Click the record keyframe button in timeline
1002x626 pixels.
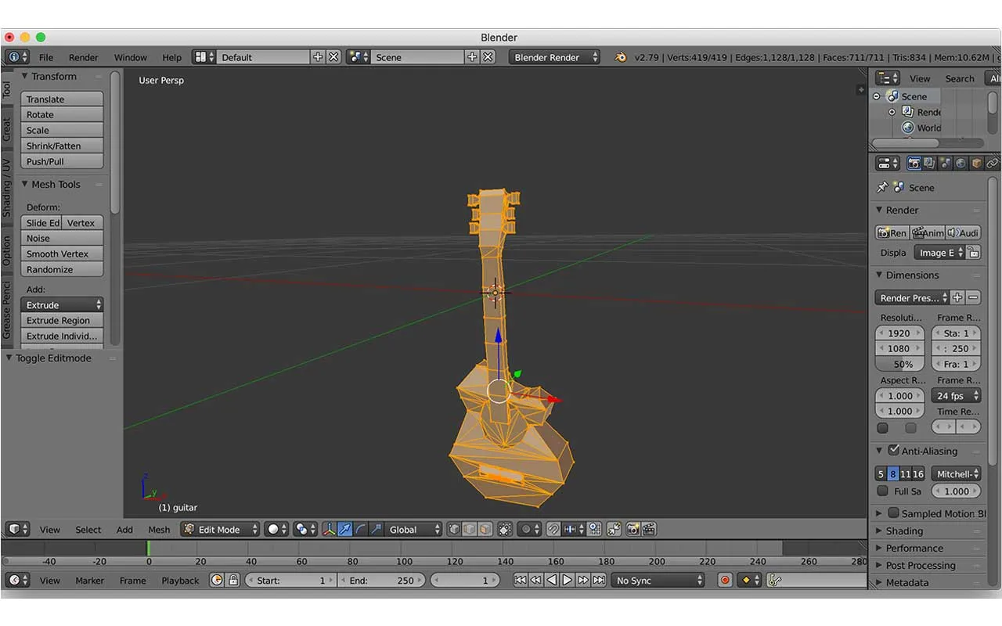point(725,581)
